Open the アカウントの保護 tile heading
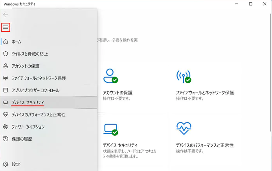The image size is (272, 171). coord(118,93)
